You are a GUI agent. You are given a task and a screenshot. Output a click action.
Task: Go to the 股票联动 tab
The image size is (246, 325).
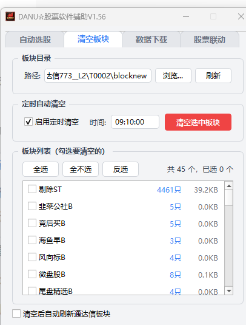(210, 39)
